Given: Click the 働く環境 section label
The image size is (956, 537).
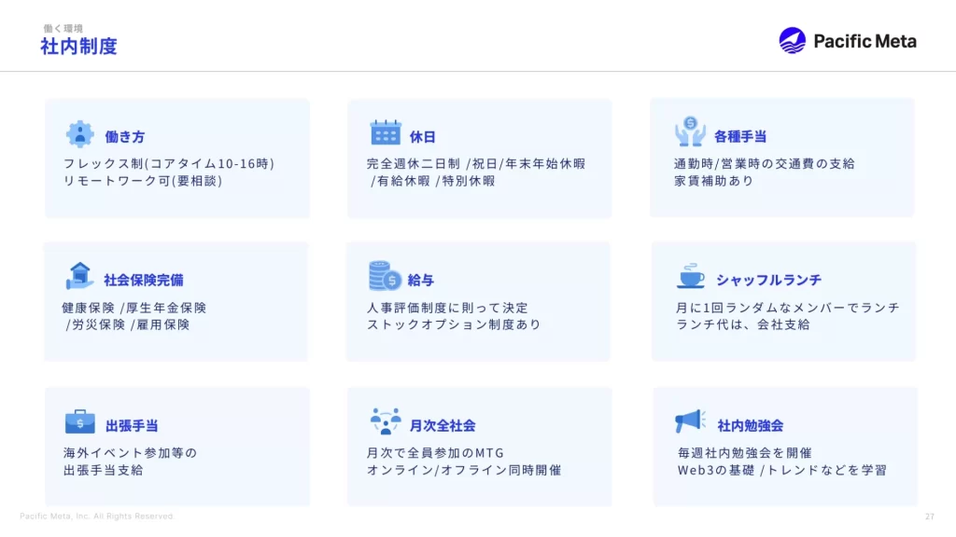Looking at the screenshot, I should click(63, 28).
